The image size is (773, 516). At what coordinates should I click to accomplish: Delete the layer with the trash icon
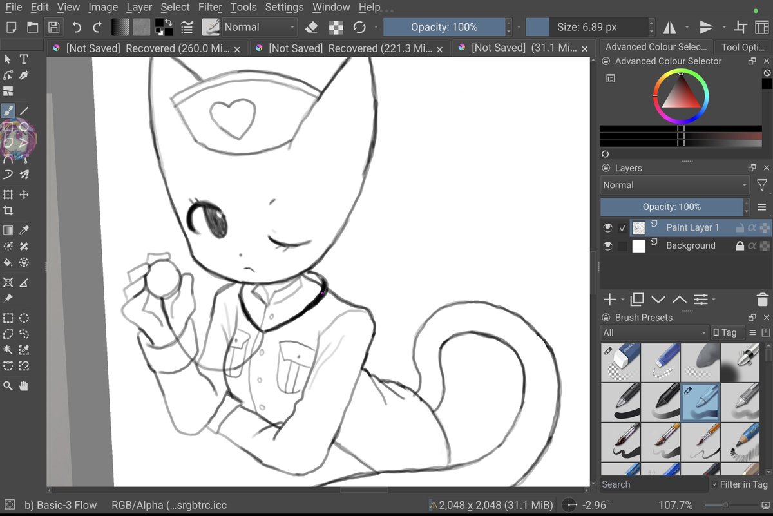click(763, 299)
